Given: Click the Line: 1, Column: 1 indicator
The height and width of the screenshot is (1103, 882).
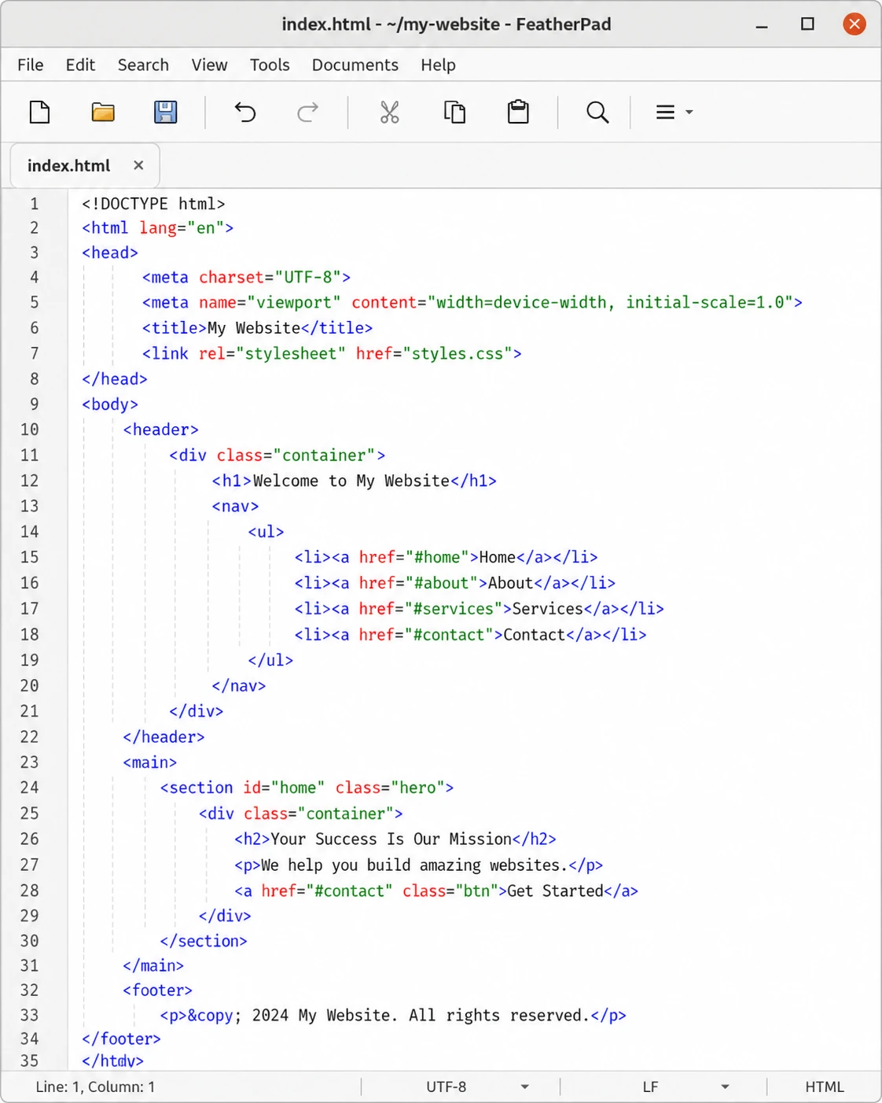Looking at the screenshot, I should [95, 1086].
